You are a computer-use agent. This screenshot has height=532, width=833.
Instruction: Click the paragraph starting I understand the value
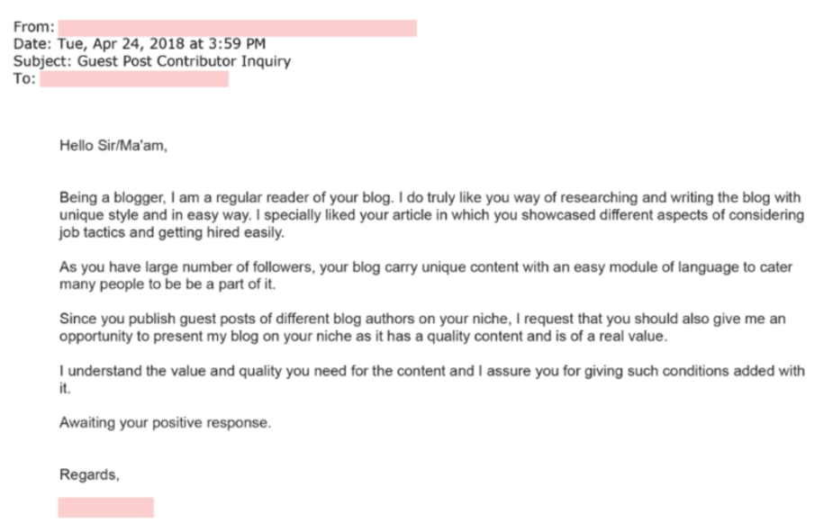[432, 379]
